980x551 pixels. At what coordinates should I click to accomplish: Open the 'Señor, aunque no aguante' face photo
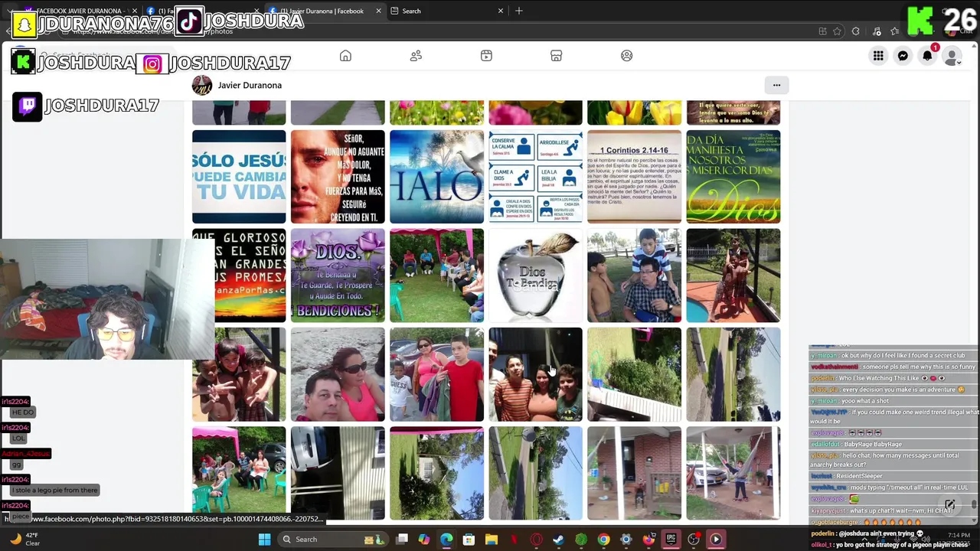pyautogui.click(x=338, y=177)
